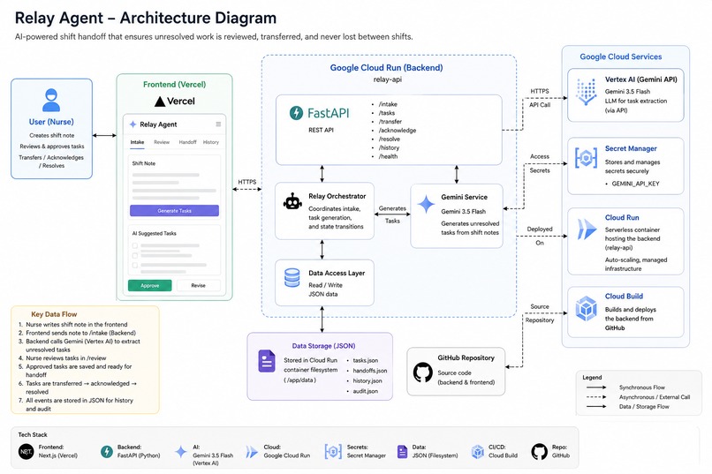
Task: Open the History tab in mockup
Action: [x=211, y=142]
